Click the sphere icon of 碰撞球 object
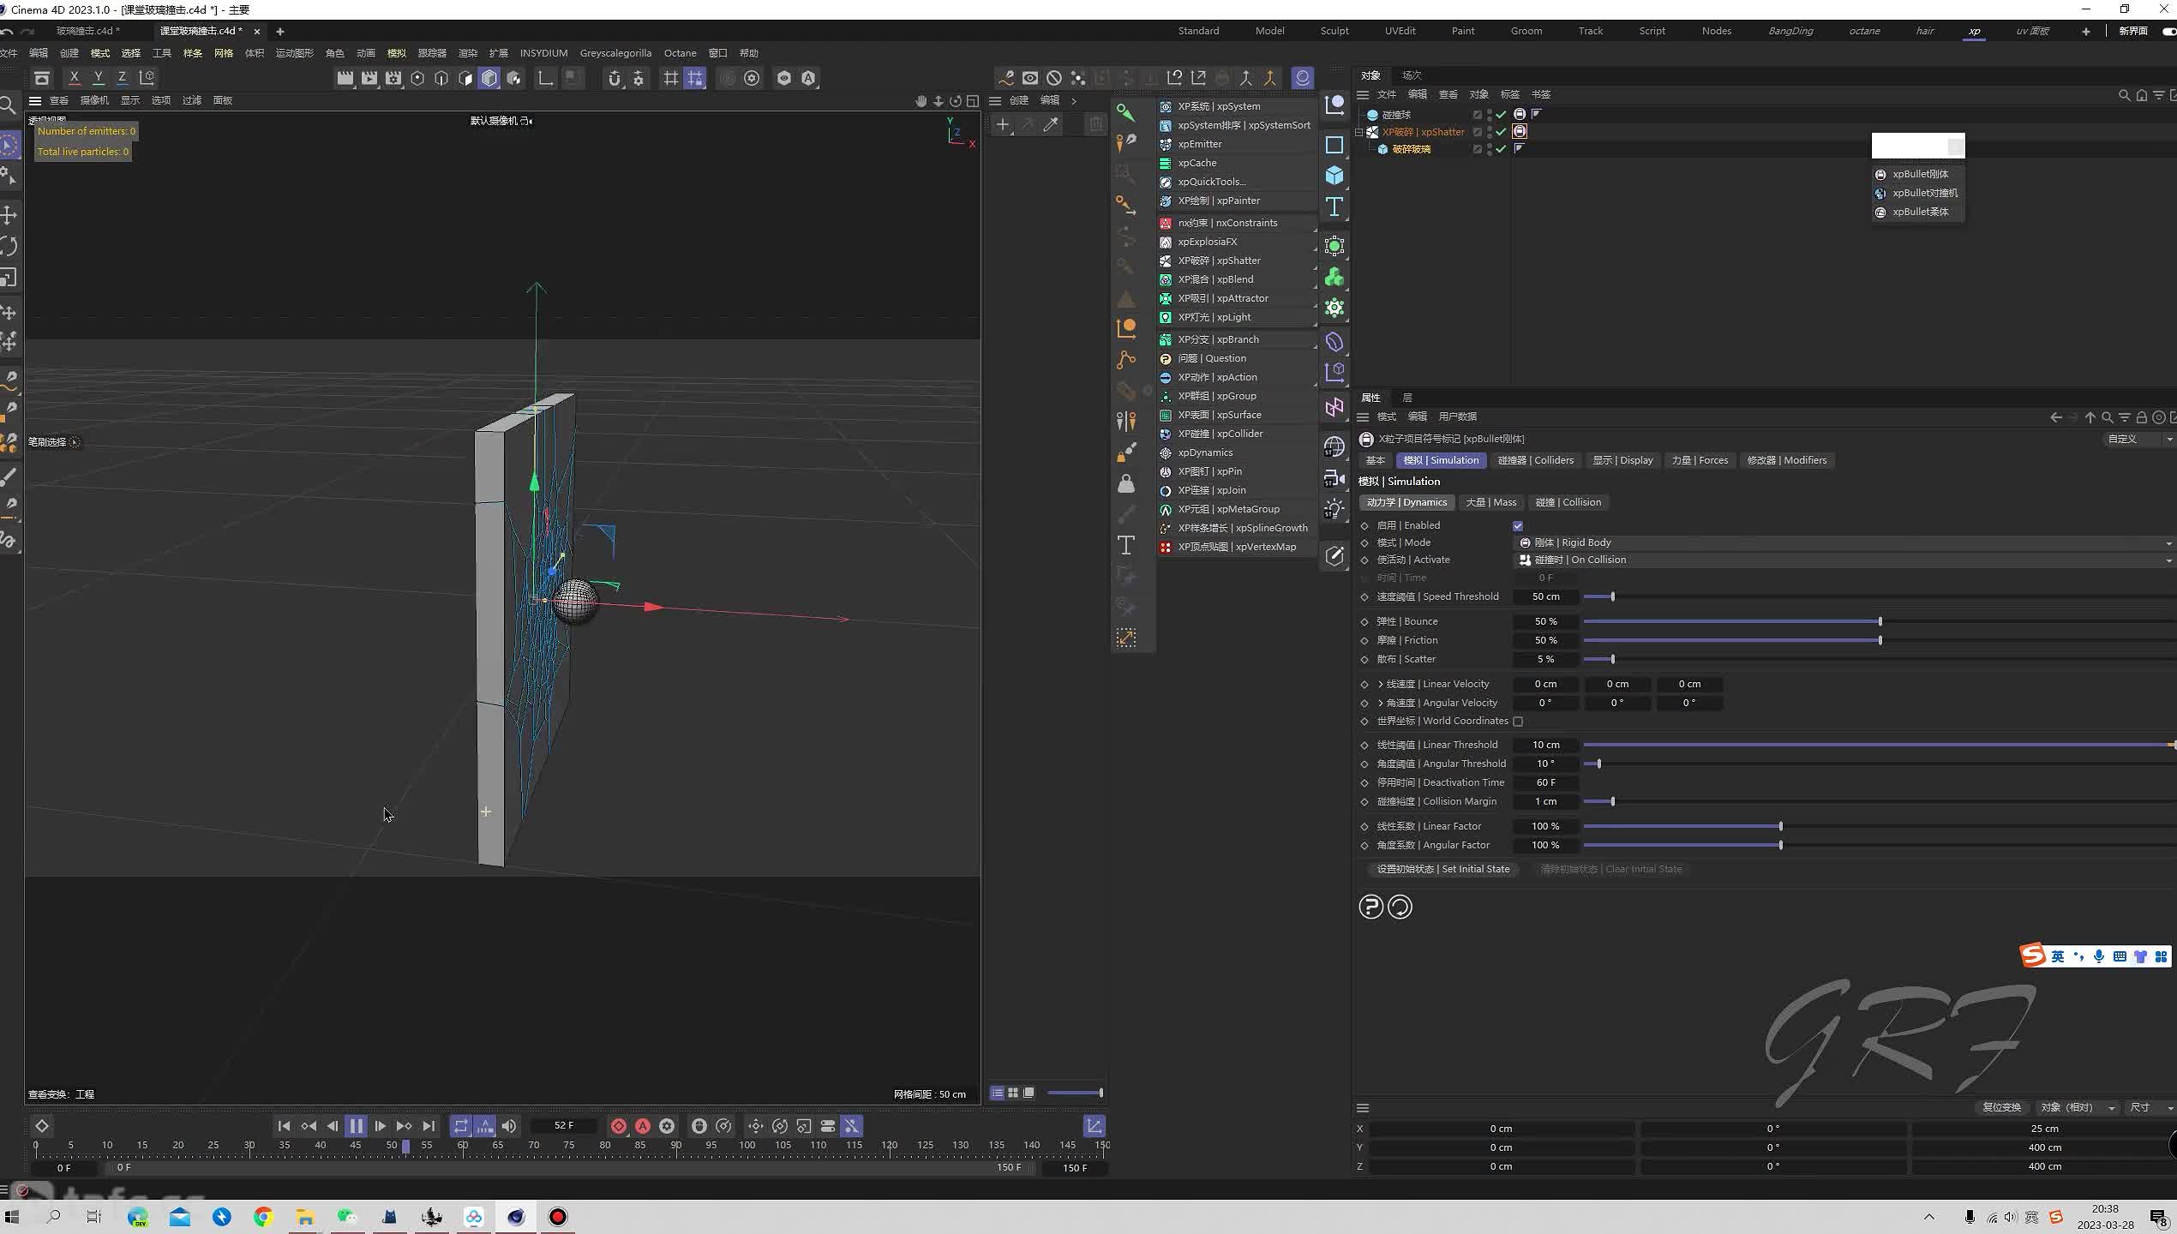 click(1372, 115)
